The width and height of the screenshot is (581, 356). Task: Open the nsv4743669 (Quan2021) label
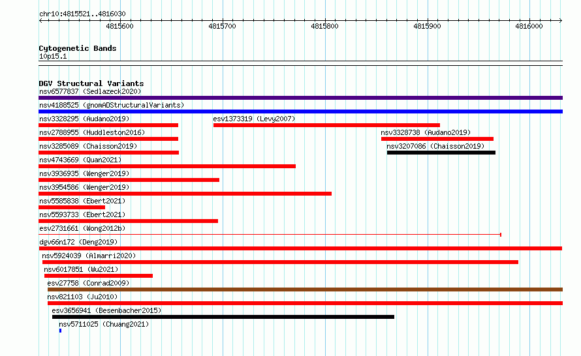coord(80,160)
